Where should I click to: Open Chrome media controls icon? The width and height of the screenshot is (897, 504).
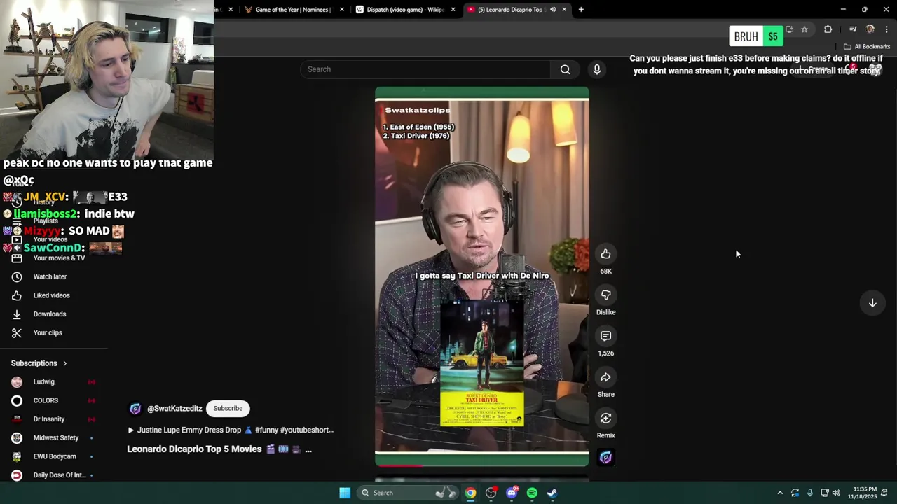pyautogui.click(x=853, y=29)
